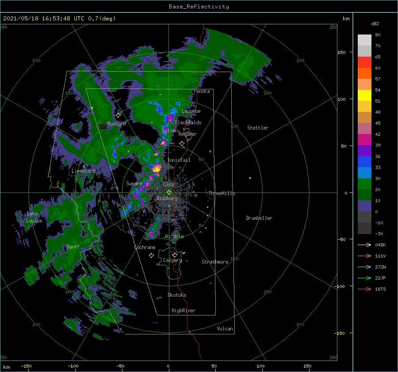
Task: Click the Calgary city label
Action: (x=172, y=260)
